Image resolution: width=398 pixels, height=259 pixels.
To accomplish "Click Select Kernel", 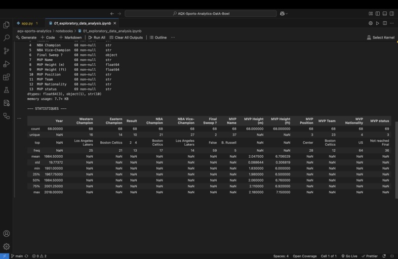I will [381, 38].
